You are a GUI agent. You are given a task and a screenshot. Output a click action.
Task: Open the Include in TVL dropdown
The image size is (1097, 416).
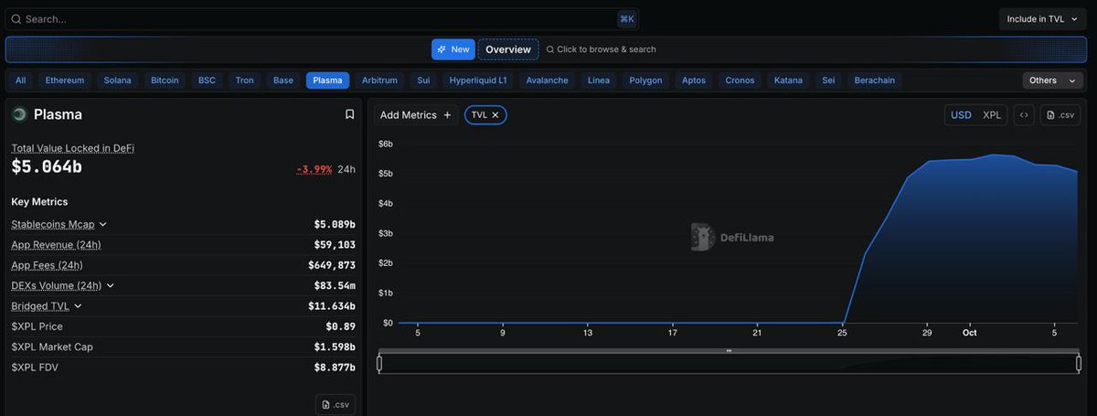[x=1042, y=19]
